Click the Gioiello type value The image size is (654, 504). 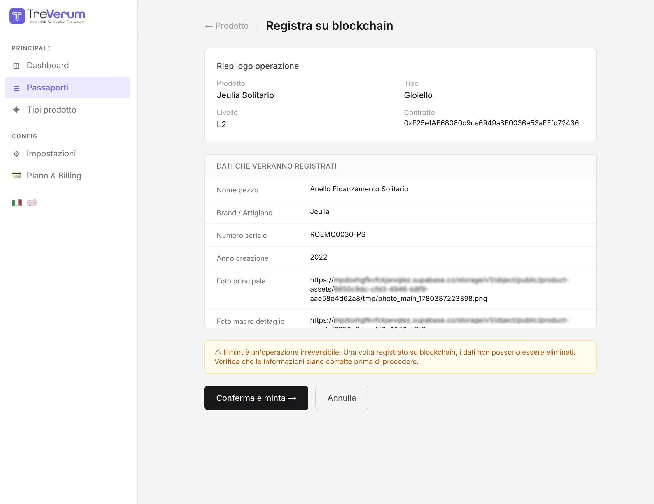click(x=418, y=95)
